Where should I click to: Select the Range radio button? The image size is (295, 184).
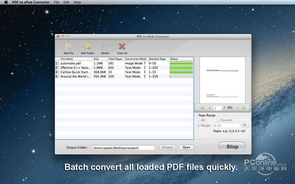coord(198,125)
